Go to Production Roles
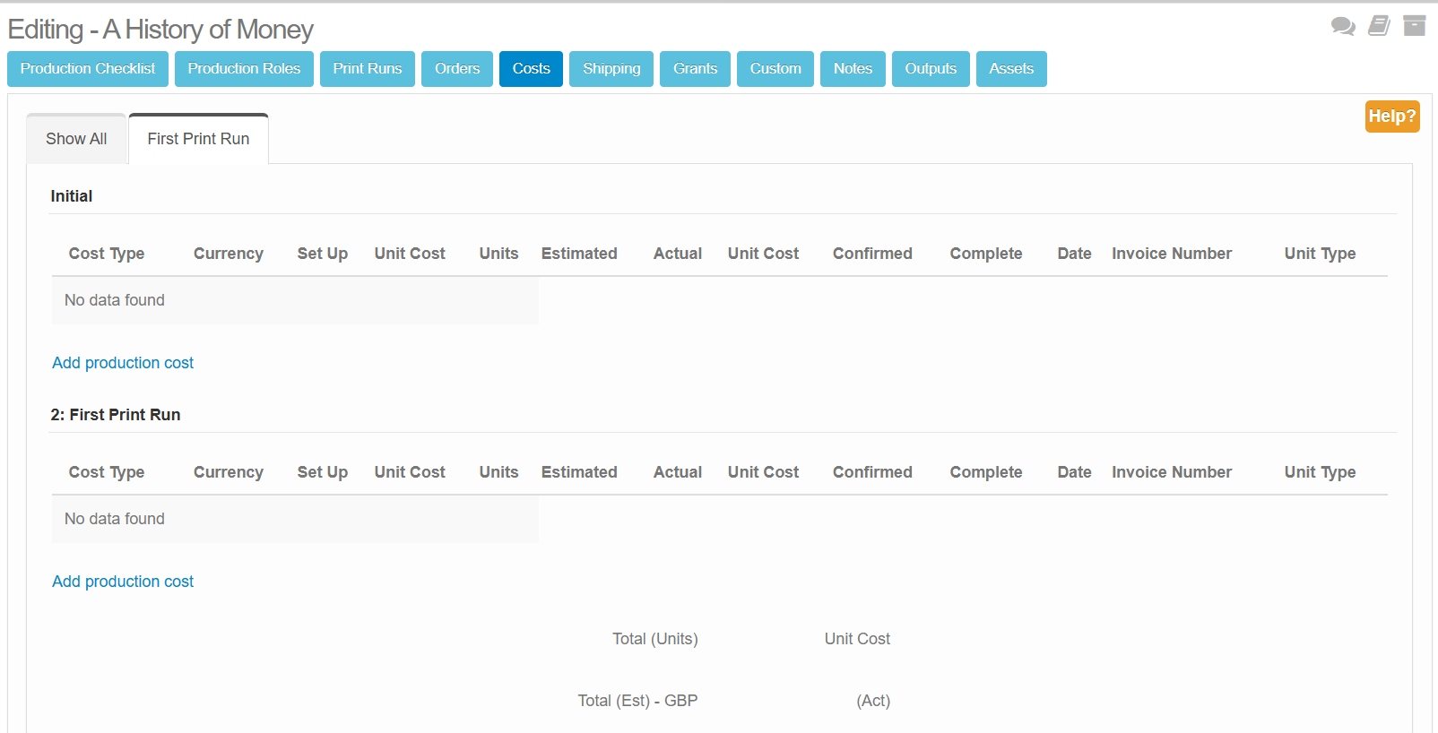This screenshot has width=1438, height=733. point(244,69)
